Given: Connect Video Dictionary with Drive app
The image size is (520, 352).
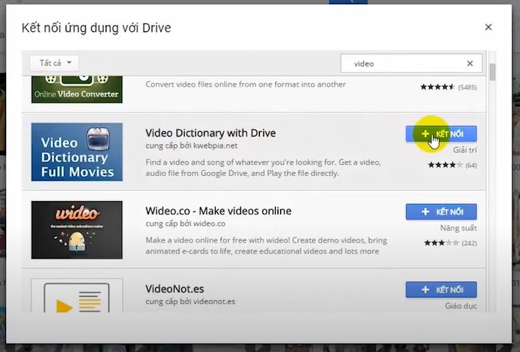Looking at the screenshot, I should coord(441,134).
